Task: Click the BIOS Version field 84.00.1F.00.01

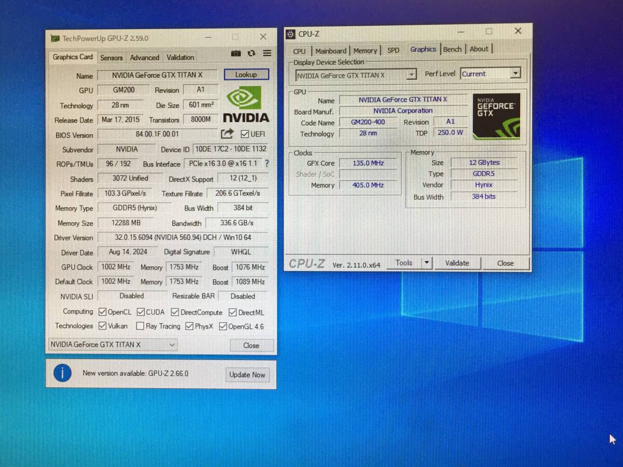Action: coord(157,134)
